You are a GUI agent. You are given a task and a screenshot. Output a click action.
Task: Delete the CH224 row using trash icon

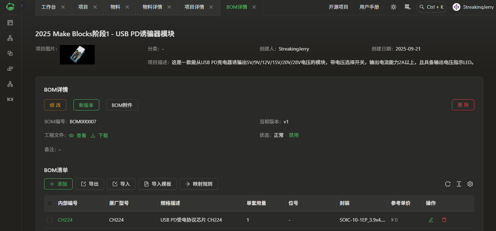click(444, 220)
